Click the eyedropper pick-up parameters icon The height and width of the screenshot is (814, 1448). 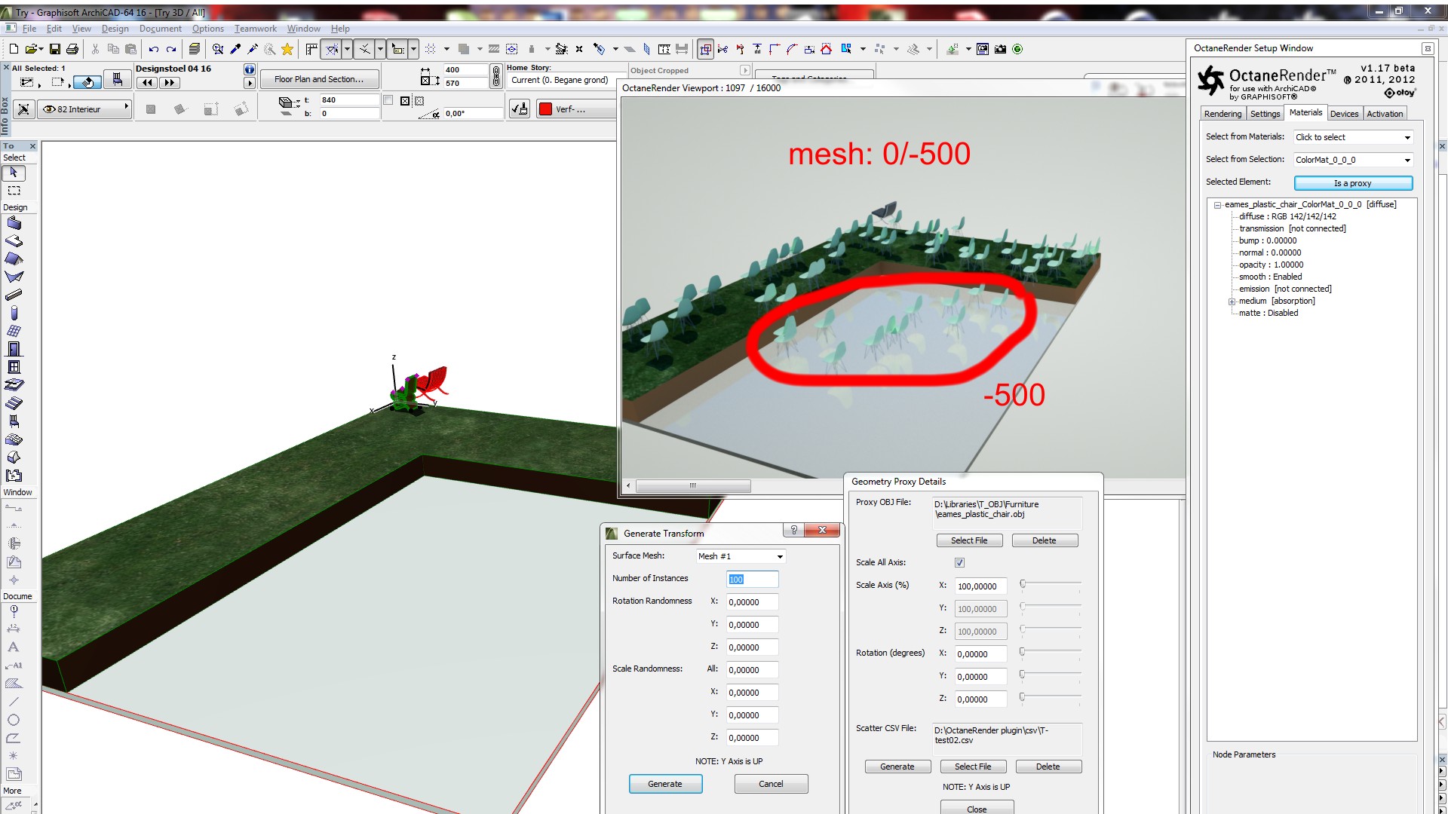235,49
